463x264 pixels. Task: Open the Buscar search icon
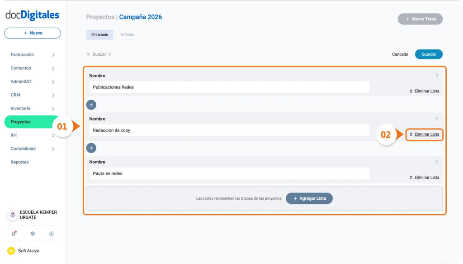[x=88, y=54]
